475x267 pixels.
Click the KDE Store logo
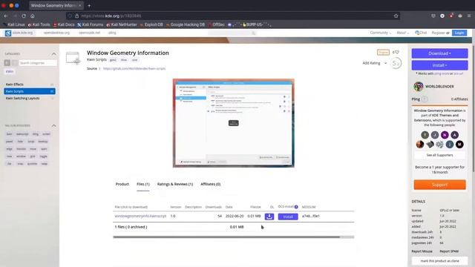(8, 33)
